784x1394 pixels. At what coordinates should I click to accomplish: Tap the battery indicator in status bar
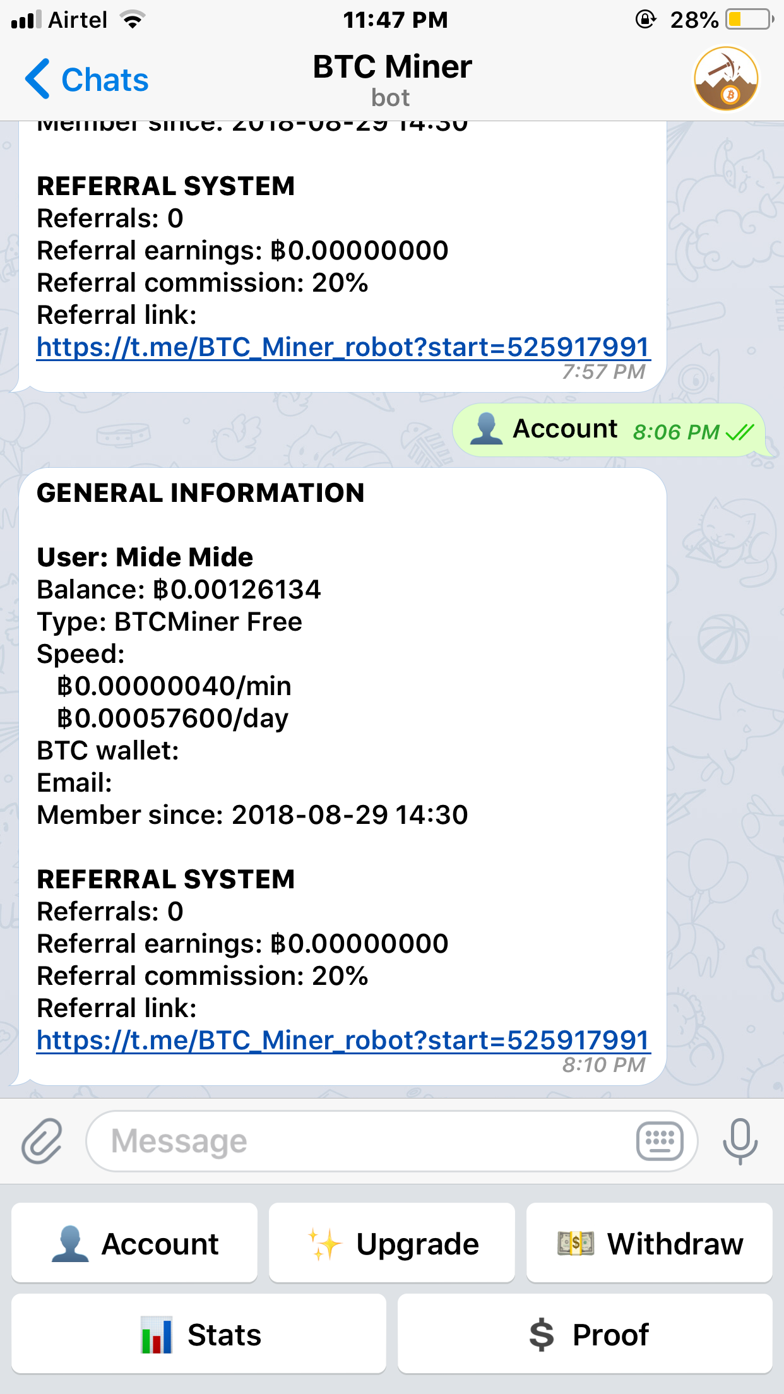click(x=750, y=20)
